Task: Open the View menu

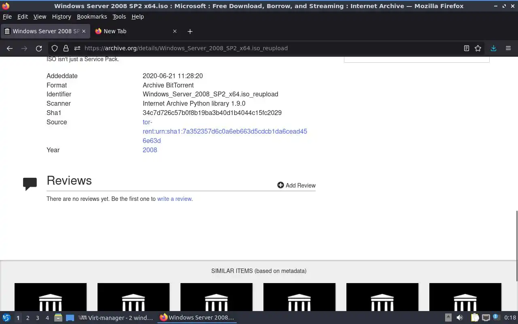Action: click(40, 17)
